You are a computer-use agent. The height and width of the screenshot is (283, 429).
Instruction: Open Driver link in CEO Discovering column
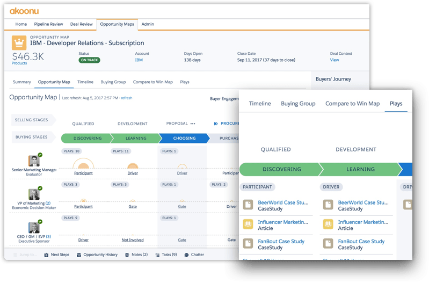click(x=83, y=240)
